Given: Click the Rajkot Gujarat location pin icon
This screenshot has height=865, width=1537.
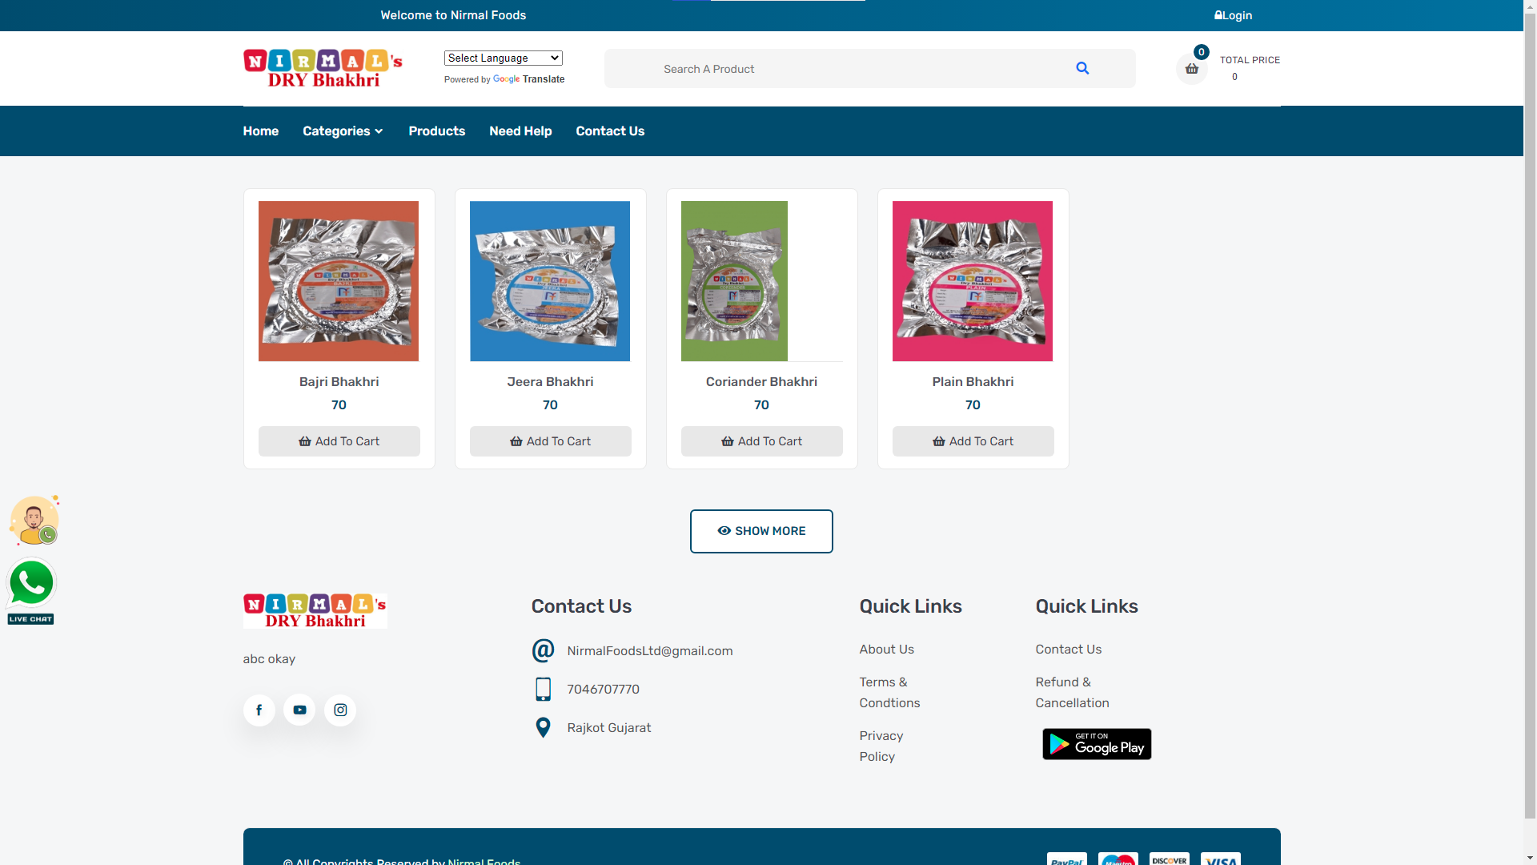Looking at the screenshot, I should tap(543, 727).
